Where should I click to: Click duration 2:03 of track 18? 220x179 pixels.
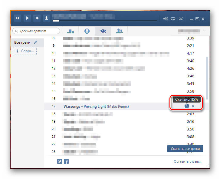pos(190,114)
